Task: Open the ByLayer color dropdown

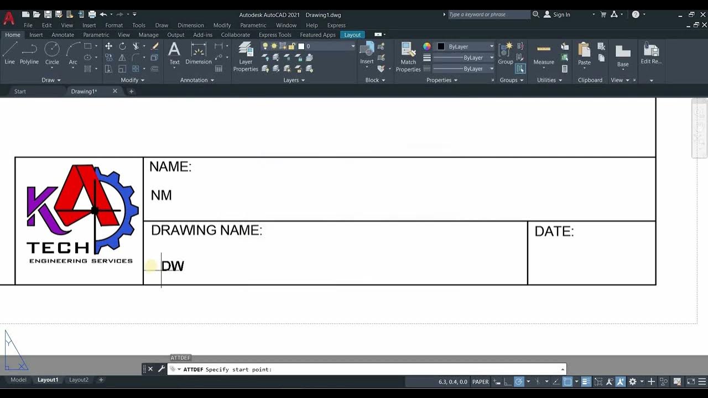Action: tap(491, 46)
